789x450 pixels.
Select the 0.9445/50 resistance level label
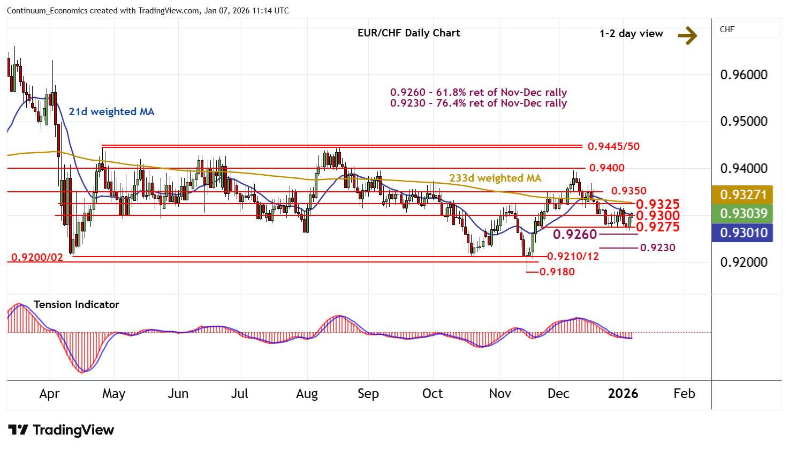[x=613, y=146]
